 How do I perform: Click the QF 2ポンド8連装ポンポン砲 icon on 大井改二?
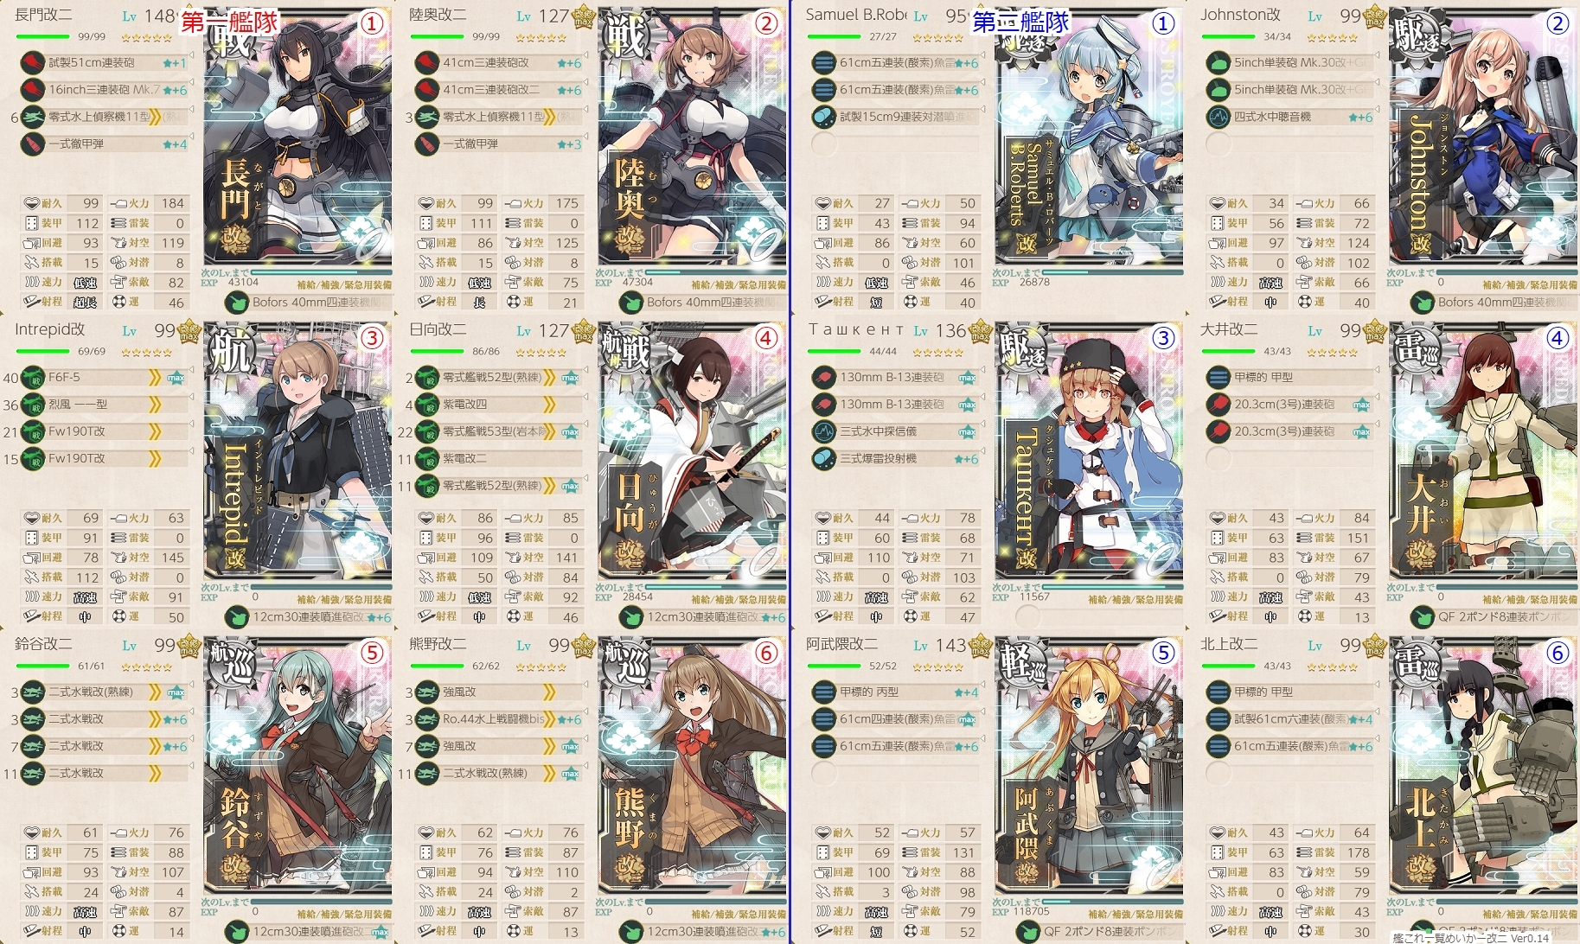pos(1422,617)
